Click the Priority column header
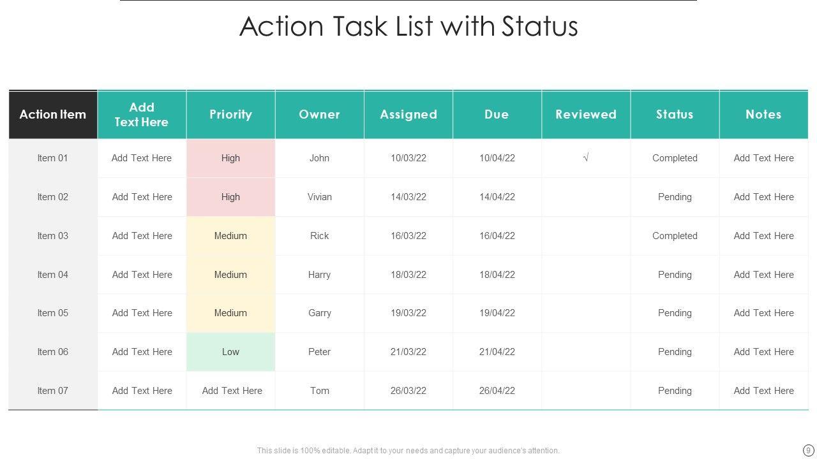 click(230, 115)
